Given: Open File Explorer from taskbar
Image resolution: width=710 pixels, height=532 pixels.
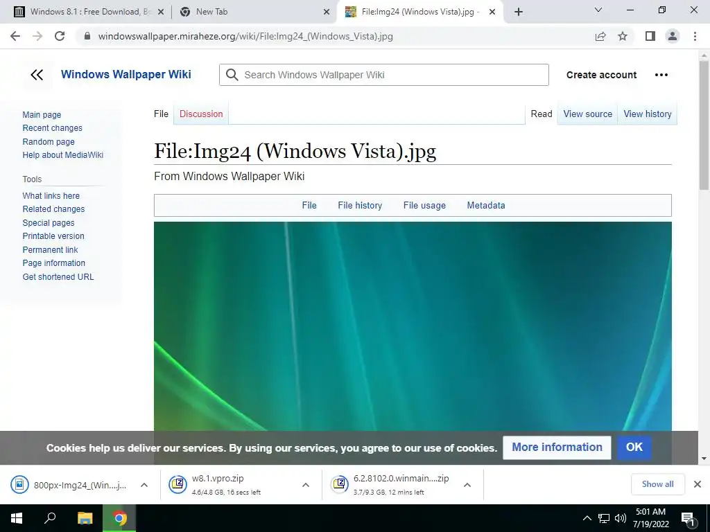Looking at the screenshot, I should [x=85, y=518].
